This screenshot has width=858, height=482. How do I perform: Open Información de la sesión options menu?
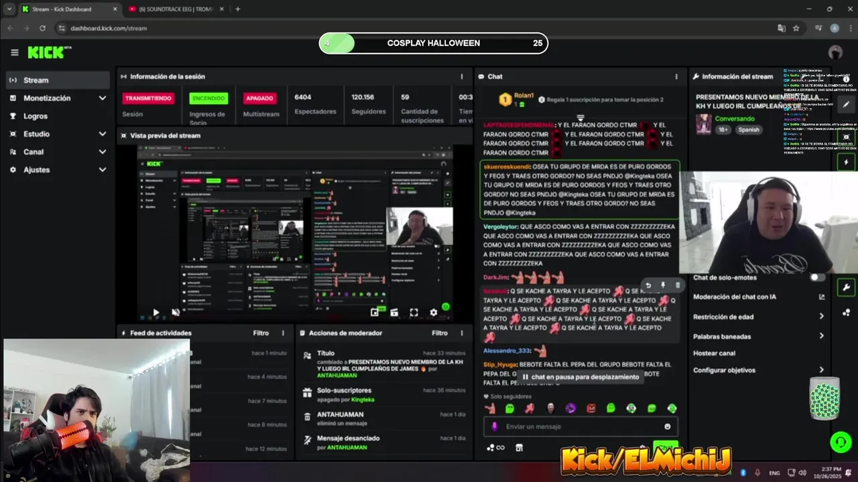click(461, 76)
